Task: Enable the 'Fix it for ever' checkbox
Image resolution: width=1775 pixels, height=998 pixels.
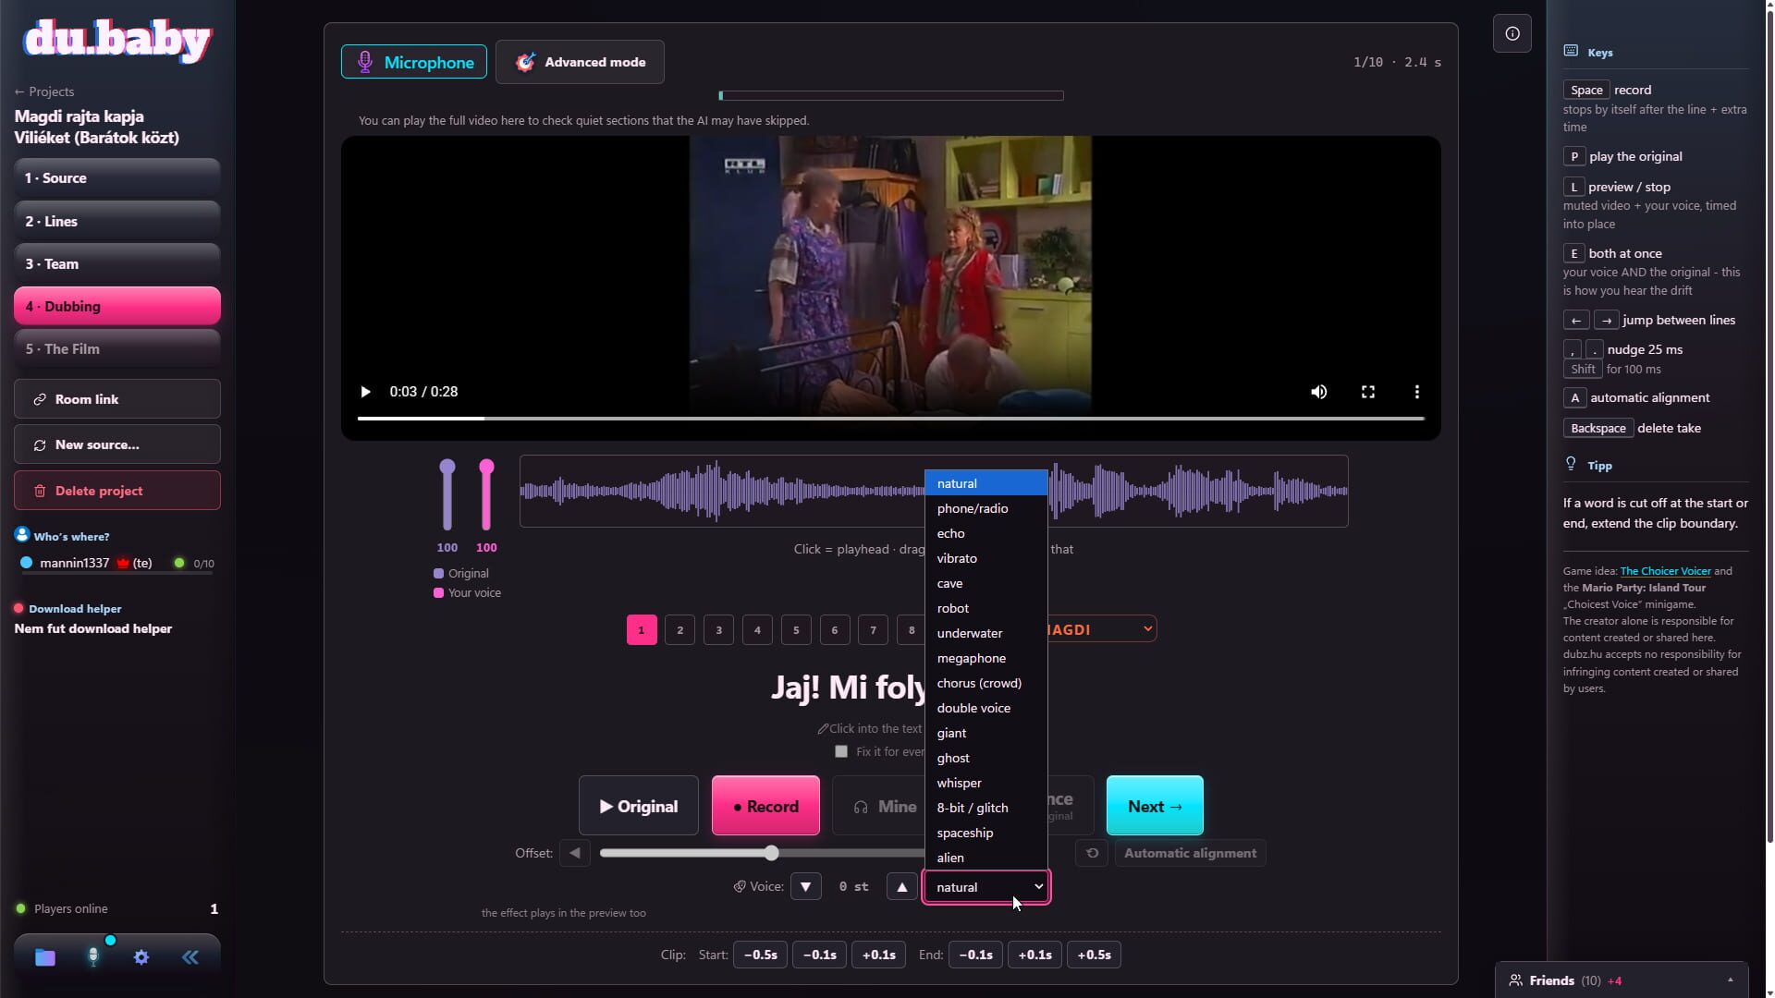Action: click(841, 751)
